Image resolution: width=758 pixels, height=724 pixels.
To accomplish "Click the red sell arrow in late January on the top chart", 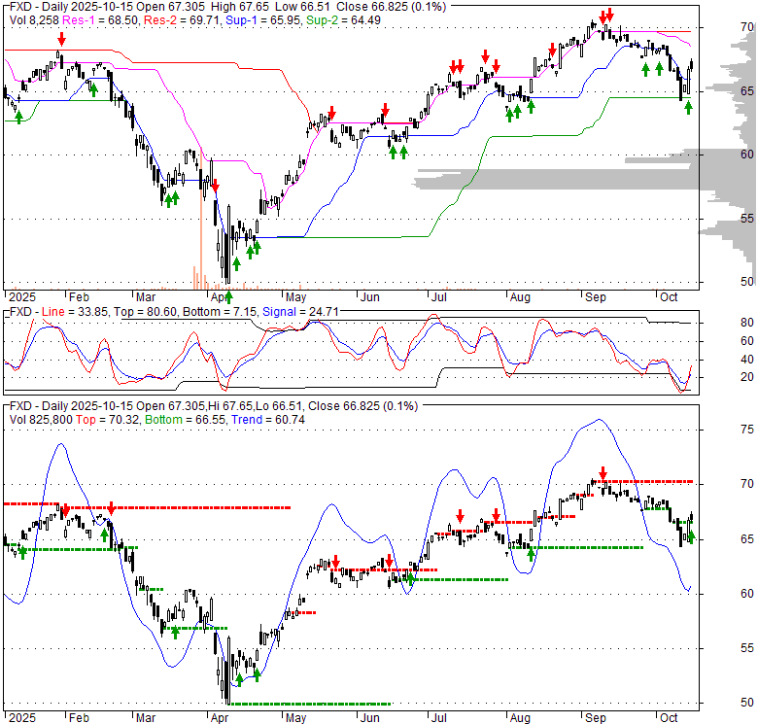I will (61, 39).
